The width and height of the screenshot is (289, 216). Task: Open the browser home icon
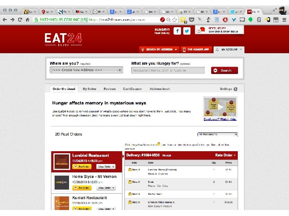point(27,20)
